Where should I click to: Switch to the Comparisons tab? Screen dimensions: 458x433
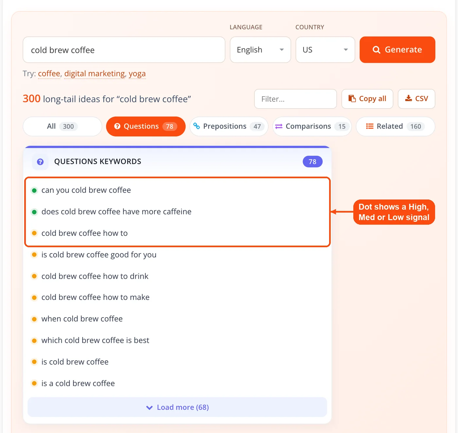[x=312, y=126]
